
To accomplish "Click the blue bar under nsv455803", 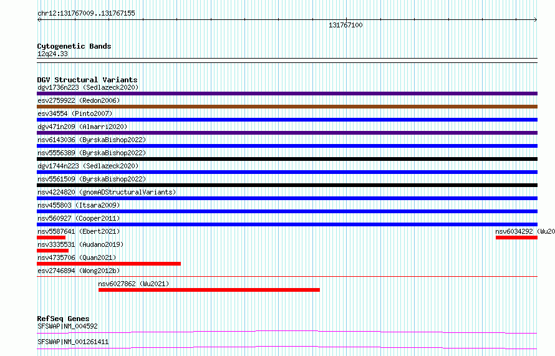I will click(287, 211).
